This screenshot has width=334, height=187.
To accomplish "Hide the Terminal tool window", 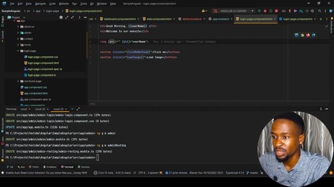I will [327, 109].
